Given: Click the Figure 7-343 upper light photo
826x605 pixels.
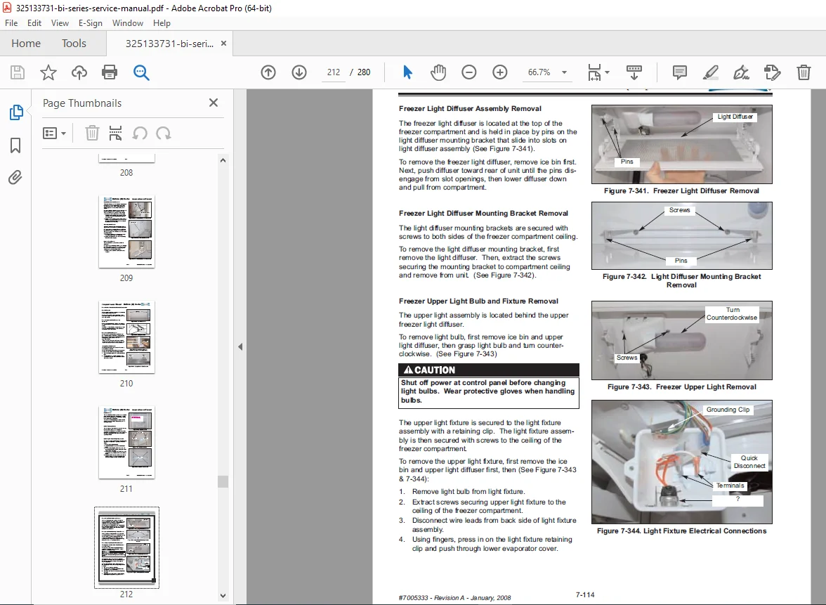Looking at the screenshot, I should tap(681, 340).
